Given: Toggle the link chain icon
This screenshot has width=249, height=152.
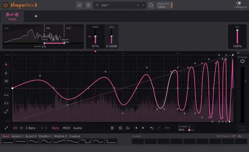Looking at the screenshot, I should tap(15, 128).
